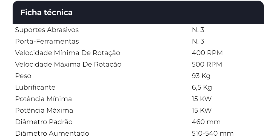Click the Potência Máxima label
This screenshot has width=274, height=137.
[x=44, y=110]
